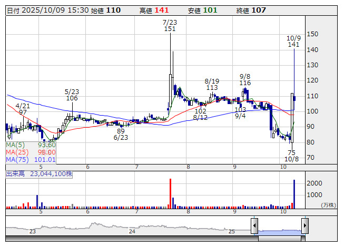Click the 終値 107 close price value
344x247 pixels.
point(251,11)
